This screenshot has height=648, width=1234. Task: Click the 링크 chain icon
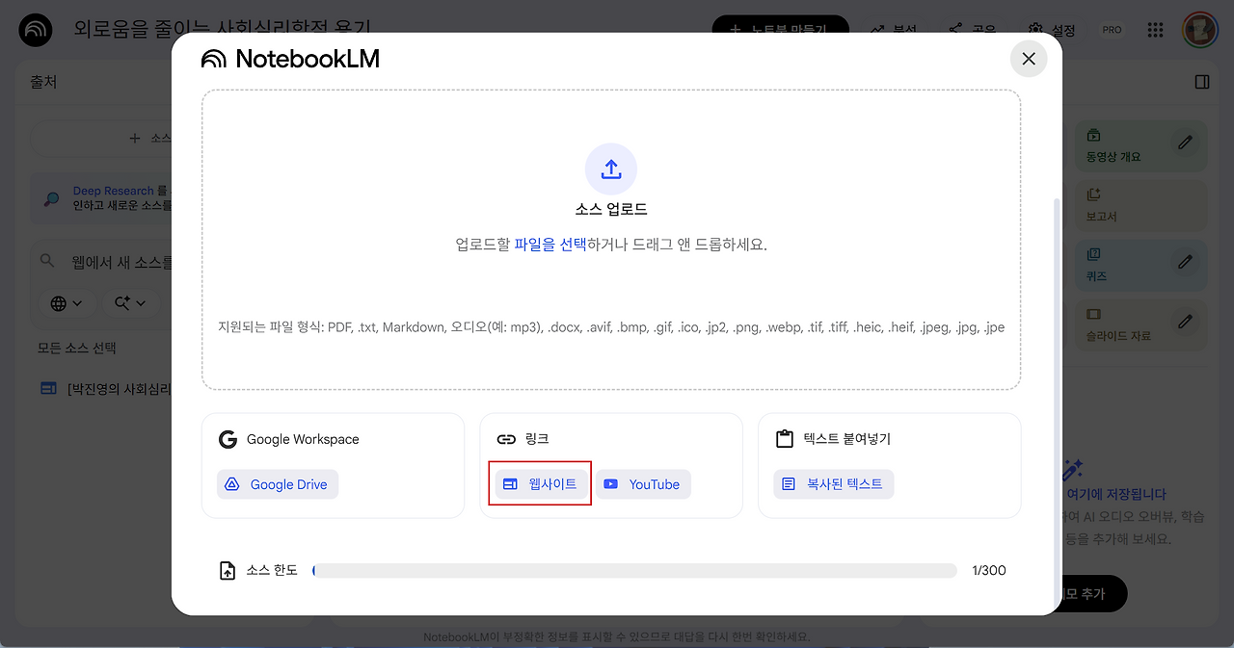(x=506, y=439)
